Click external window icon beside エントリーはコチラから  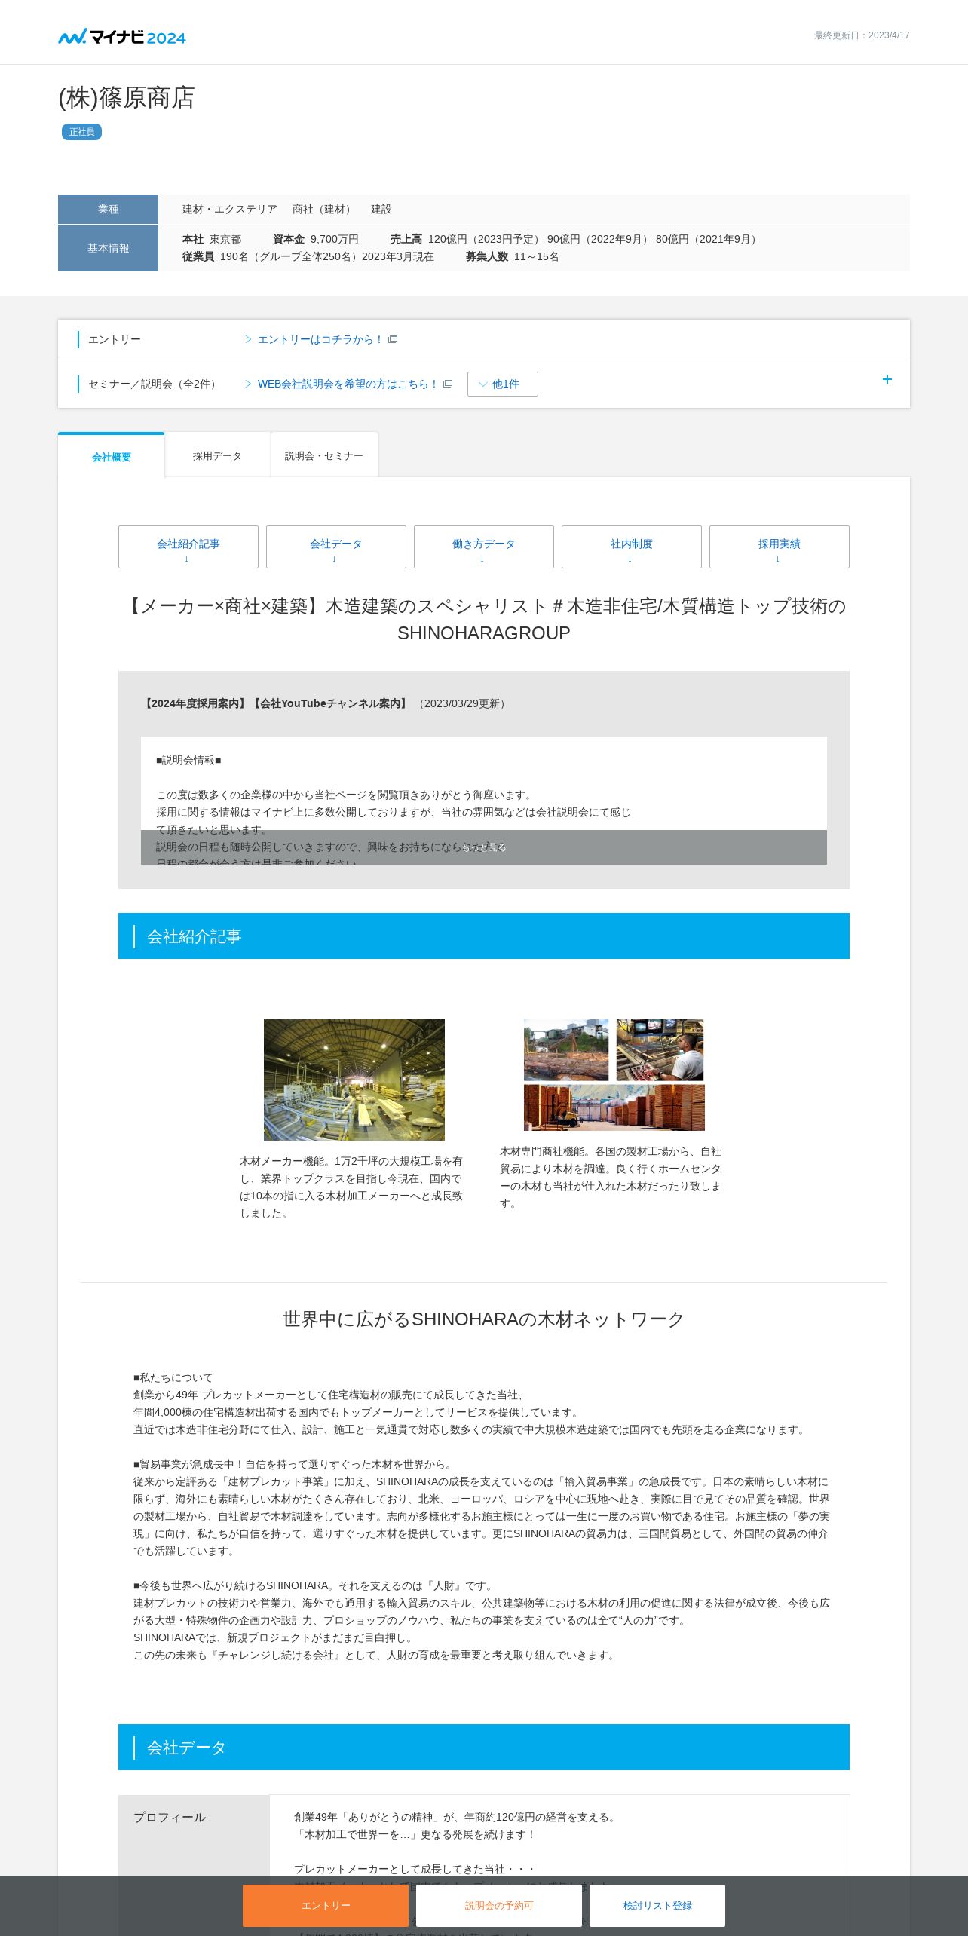(x=393, y=339)
